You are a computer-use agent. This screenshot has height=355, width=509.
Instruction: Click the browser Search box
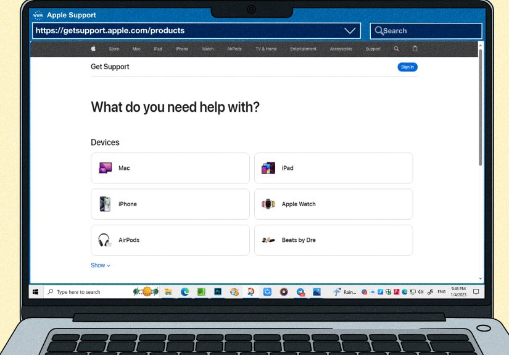pos(426,31)
